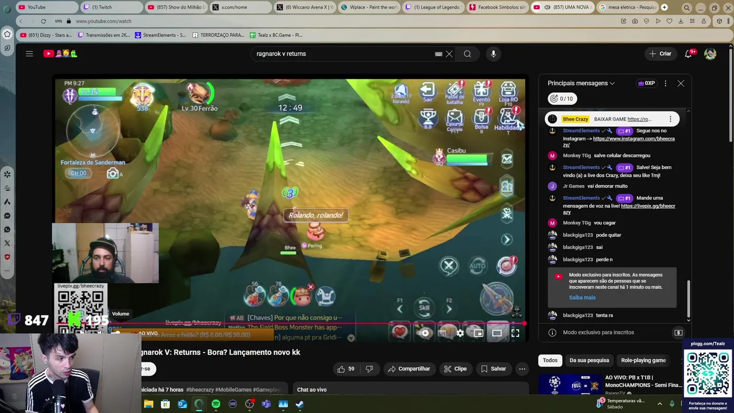
Task: Open the browser snapshot camera tool
Action: 635,21
